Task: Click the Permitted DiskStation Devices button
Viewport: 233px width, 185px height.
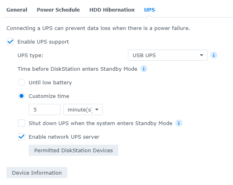Action: tap(73, 150)
